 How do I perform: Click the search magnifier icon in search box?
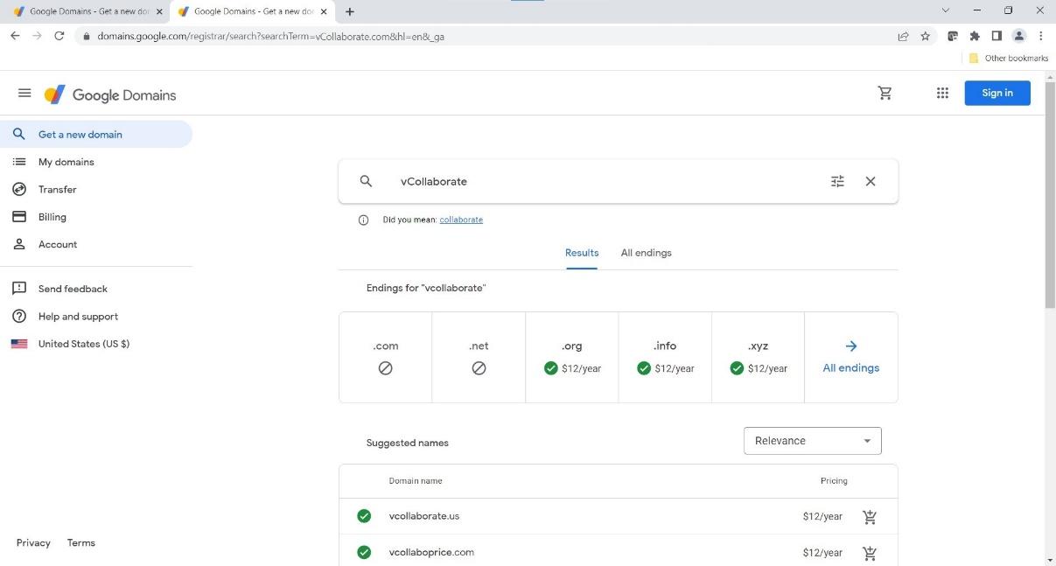point(367,181)
